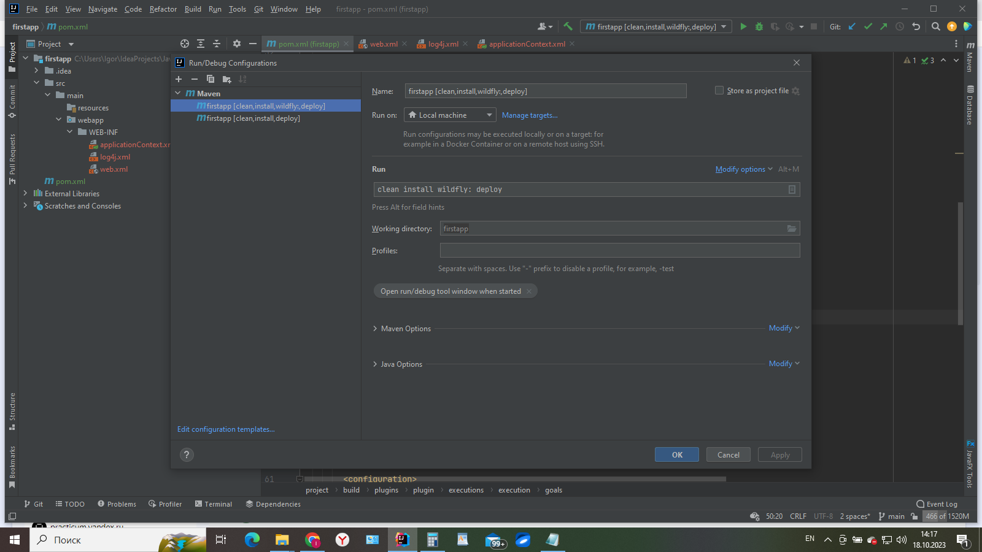Open IntelliJ IDEA from taskbar

(x=402, y=540)
